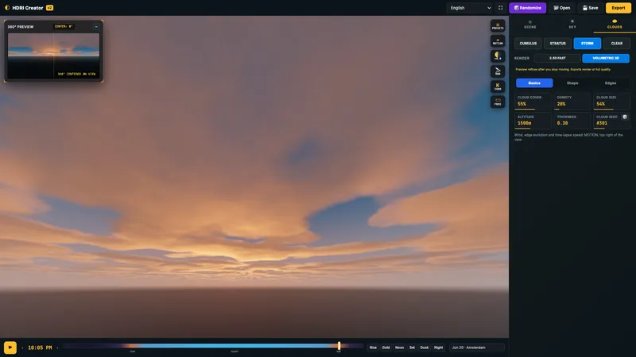The width and height of the screenshot is (636, 357).
Task: Click the Open button
Action: point(562,8)
